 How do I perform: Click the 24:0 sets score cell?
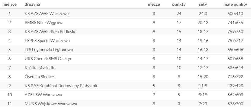click(203, 14)
